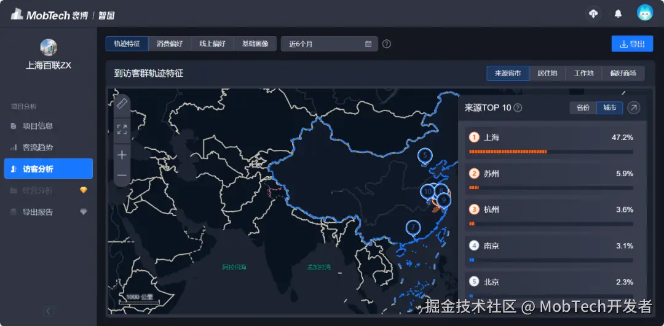Open 经营分析 in the sidebar
This screenshot has height=326, width=664.
click(x=49, y=190)
